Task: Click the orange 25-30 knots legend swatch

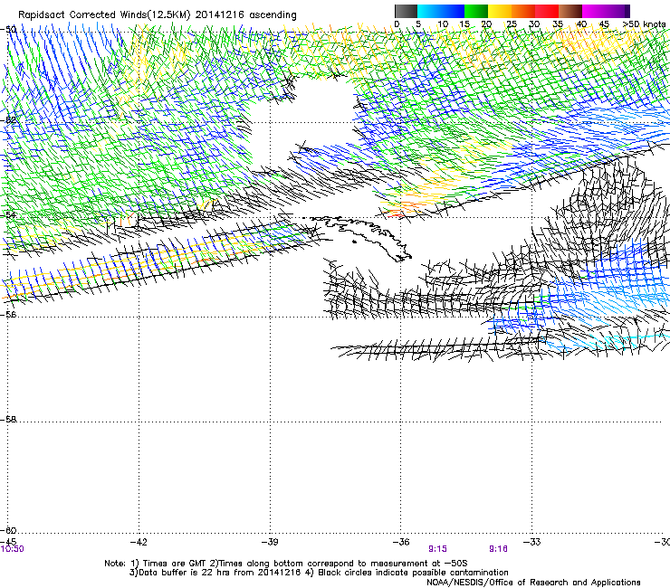Action: coord(523,11)
